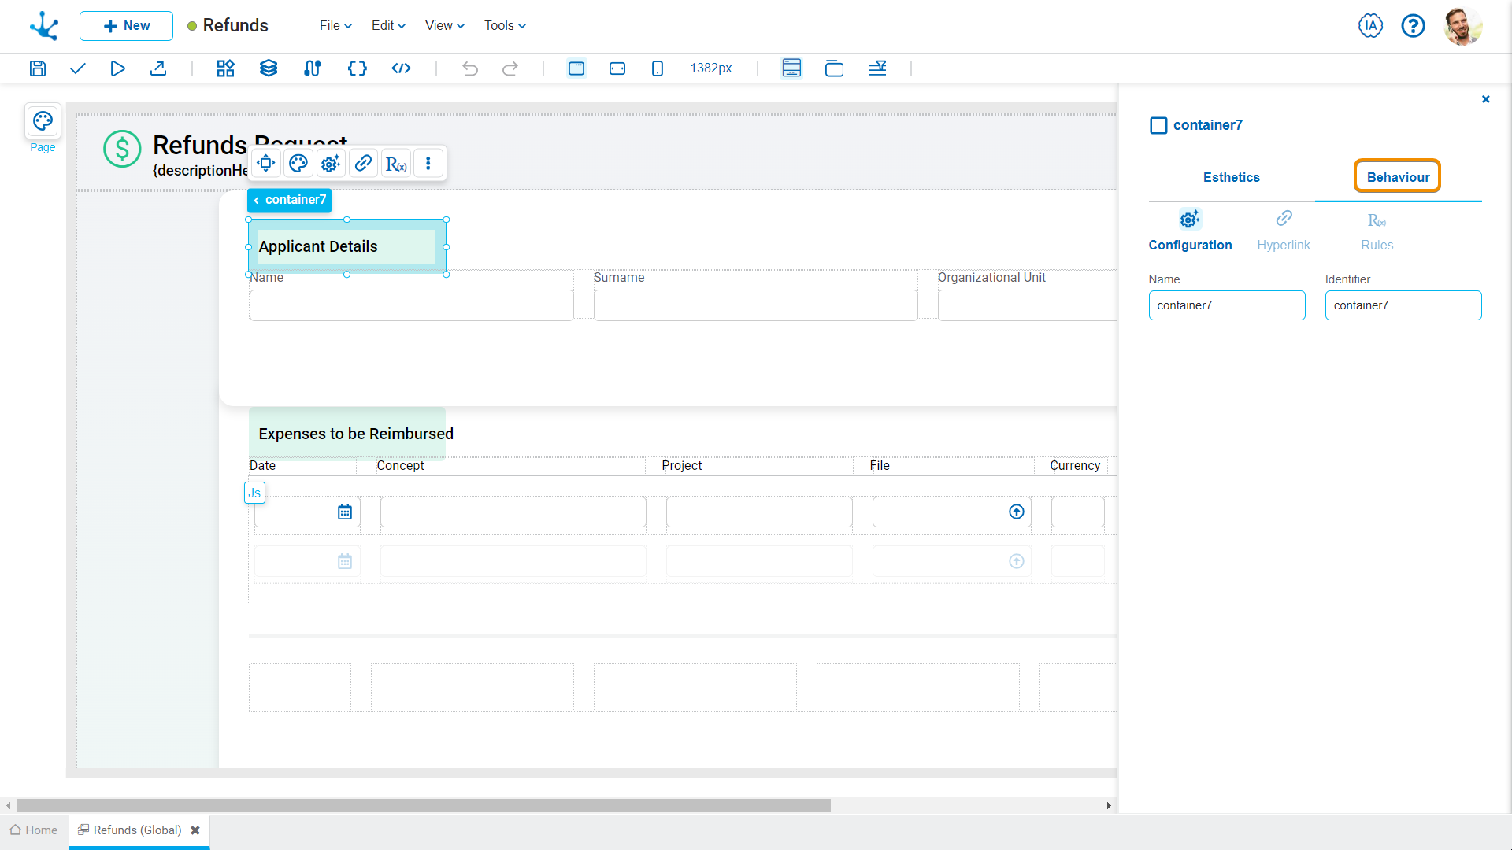Click the calendar date picker icon in table
This screenshot has height=850, width=1512.
(345, 512)
